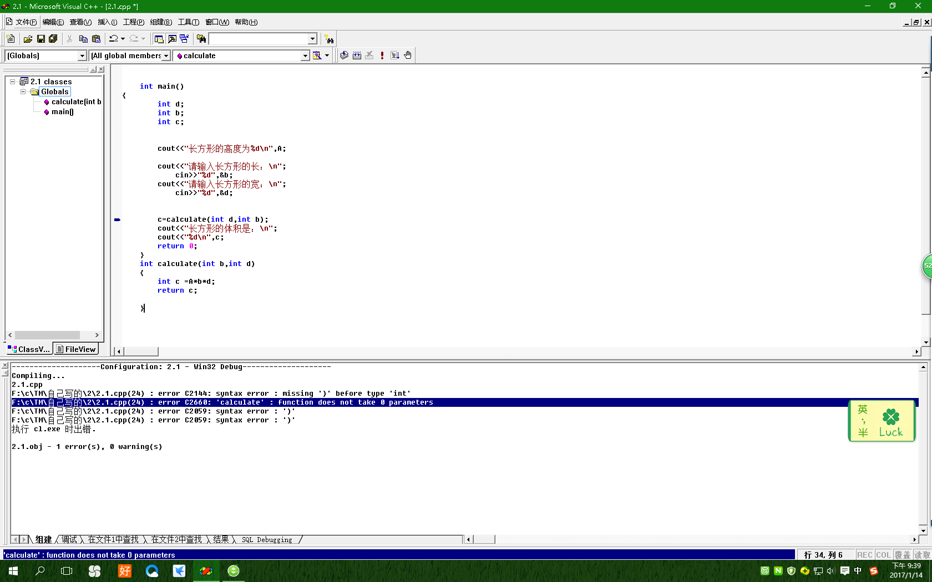Switch to the 调试 output tab
The height and width of the screenshot is (582, 932).
[69, 539]
